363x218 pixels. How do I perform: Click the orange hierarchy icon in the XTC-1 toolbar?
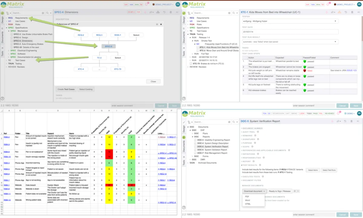click(339, 12)
